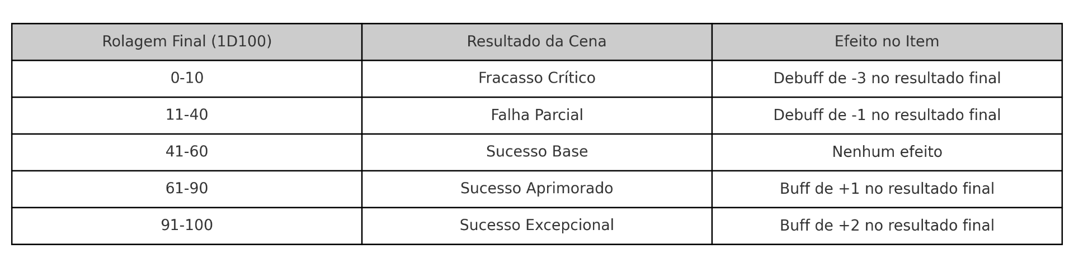The height and width of the screenshot is (268, 1074).
Task: Click the '91-100' roll range cell
Action: tap(187, 226)
